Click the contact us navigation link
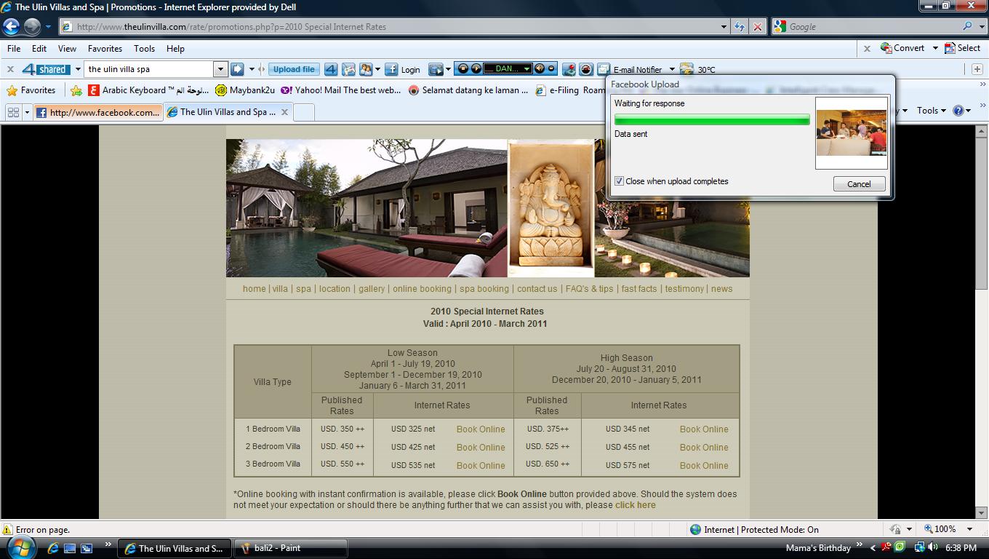Screen dimensions: 989x559 point(537,289)
